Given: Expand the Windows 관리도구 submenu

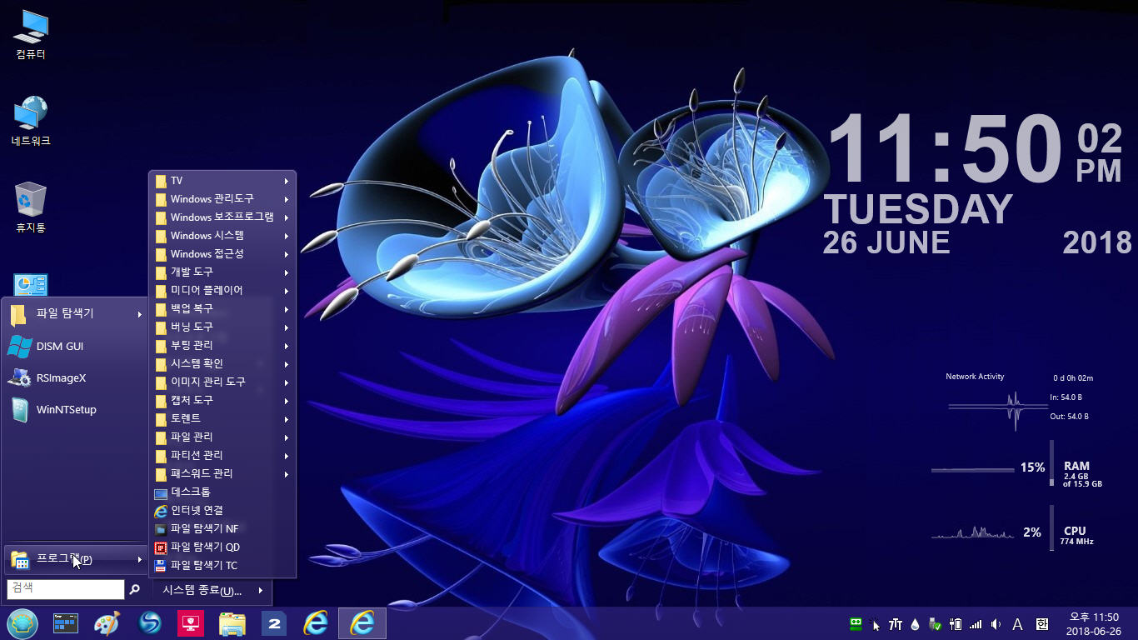Looking at the screenshot, I should 222,199.
